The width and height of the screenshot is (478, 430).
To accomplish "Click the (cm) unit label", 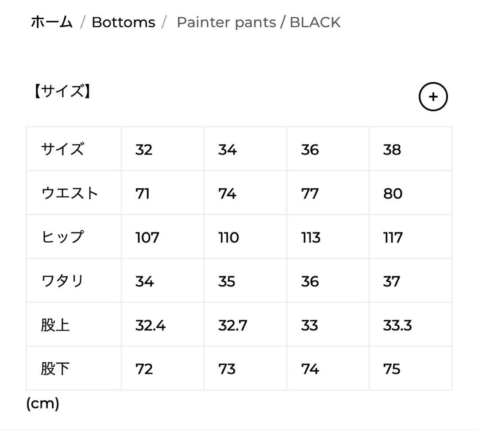I will tap(42, 403).
